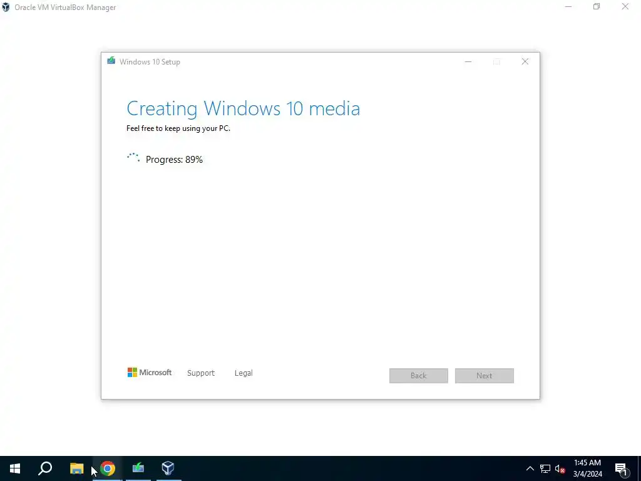Minimize the Windows 10 Setup window

coord(468,62)
